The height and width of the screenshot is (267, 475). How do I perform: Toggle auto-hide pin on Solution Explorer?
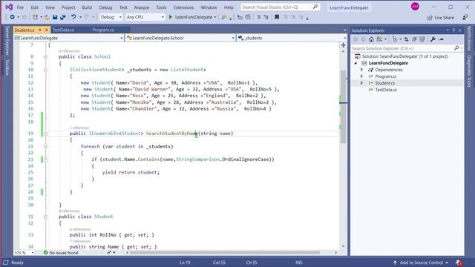pos(453,30)
